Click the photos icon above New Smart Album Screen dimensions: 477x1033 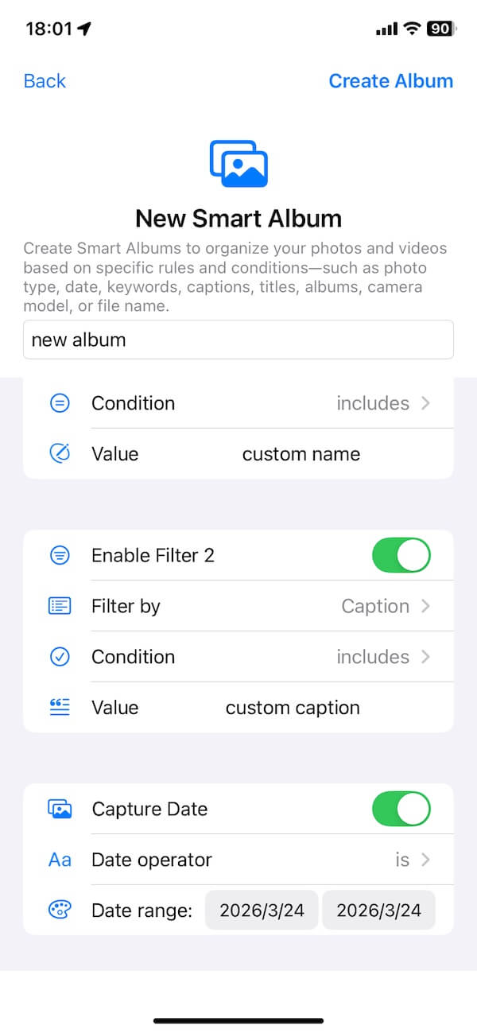point(238,161)
